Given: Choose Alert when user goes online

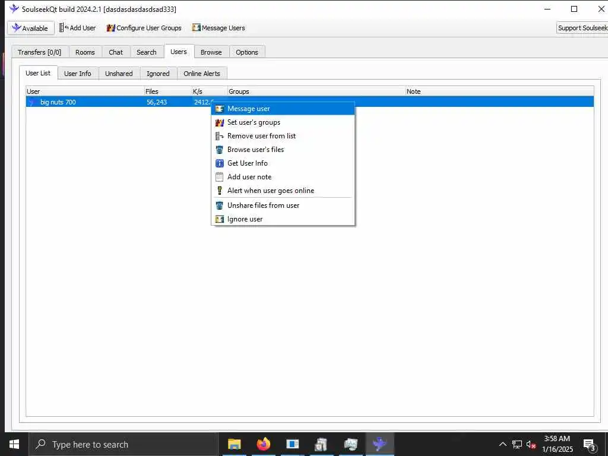Looking at the screenshot, I should [283, 191].
